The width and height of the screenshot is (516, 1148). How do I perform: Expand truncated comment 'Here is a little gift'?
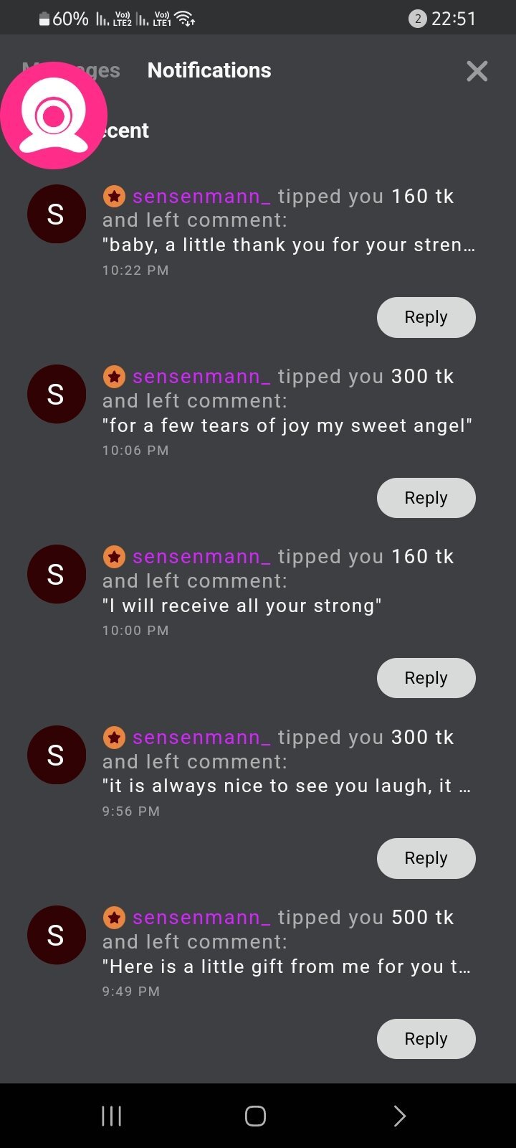287,966
